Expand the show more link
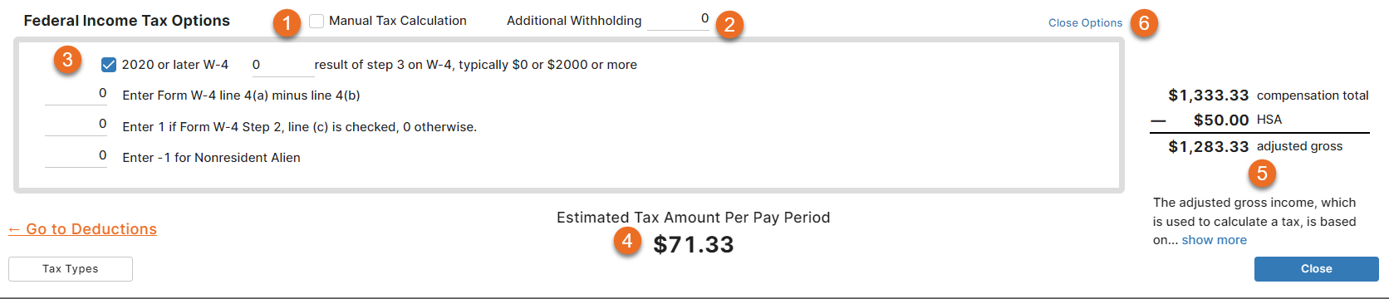Image resolution: width=1389 pixels, height=299 pixels. click(1215, 240)
